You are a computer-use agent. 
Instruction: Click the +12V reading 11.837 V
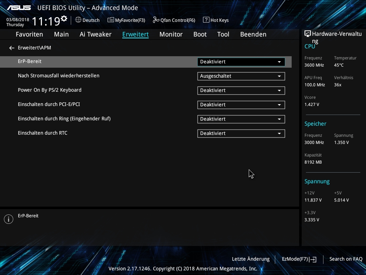point(313,200)
